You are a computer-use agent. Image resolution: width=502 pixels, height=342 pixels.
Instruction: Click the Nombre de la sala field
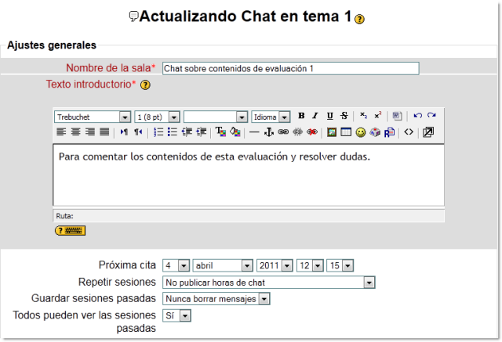point(290,68)
